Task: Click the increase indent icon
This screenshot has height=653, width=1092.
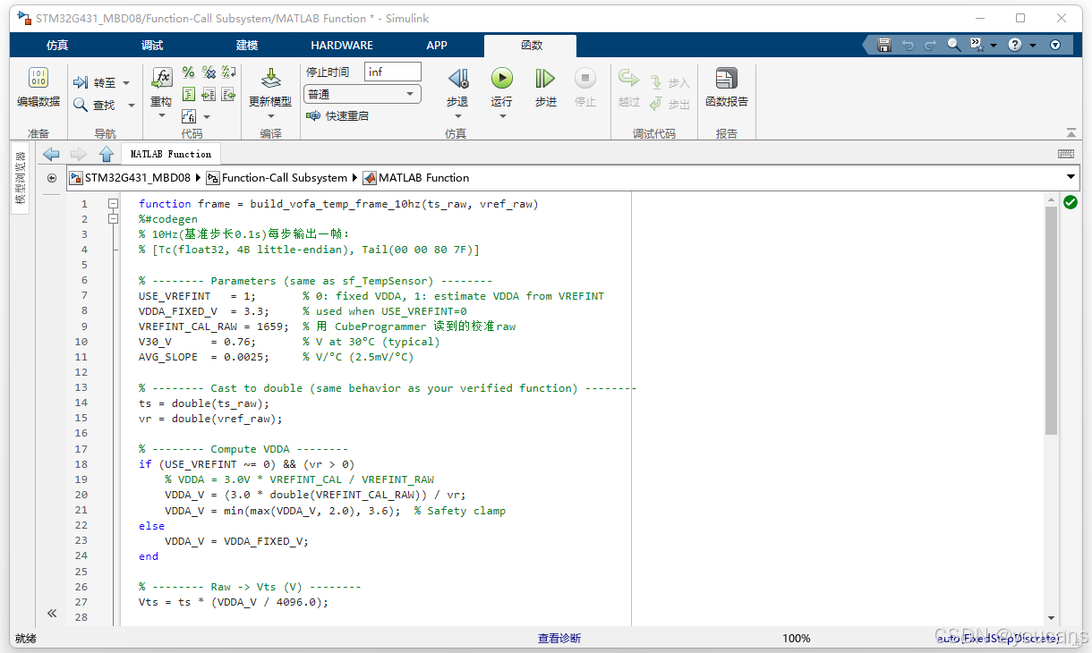Action: (x=209, y=94)
